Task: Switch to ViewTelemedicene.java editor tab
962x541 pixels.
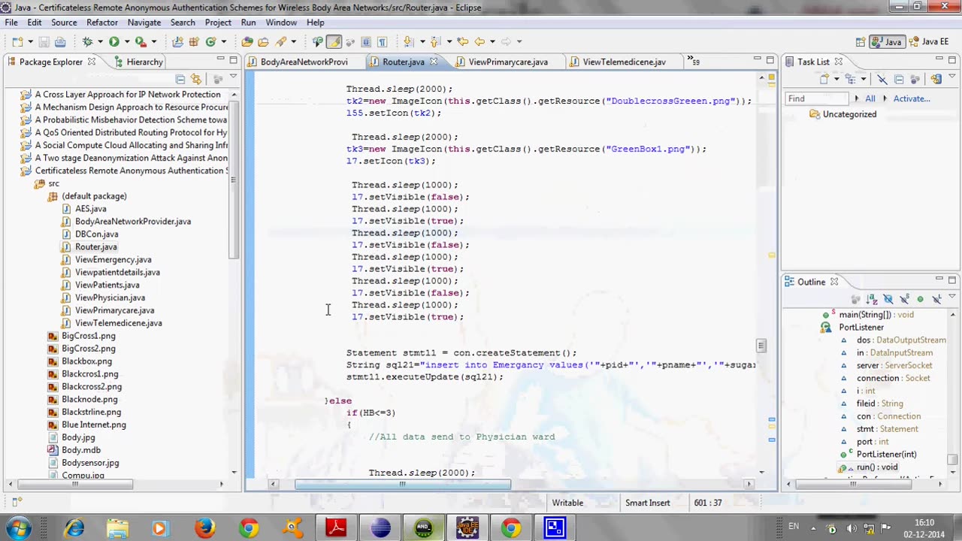Action: (x=624, y=62)
